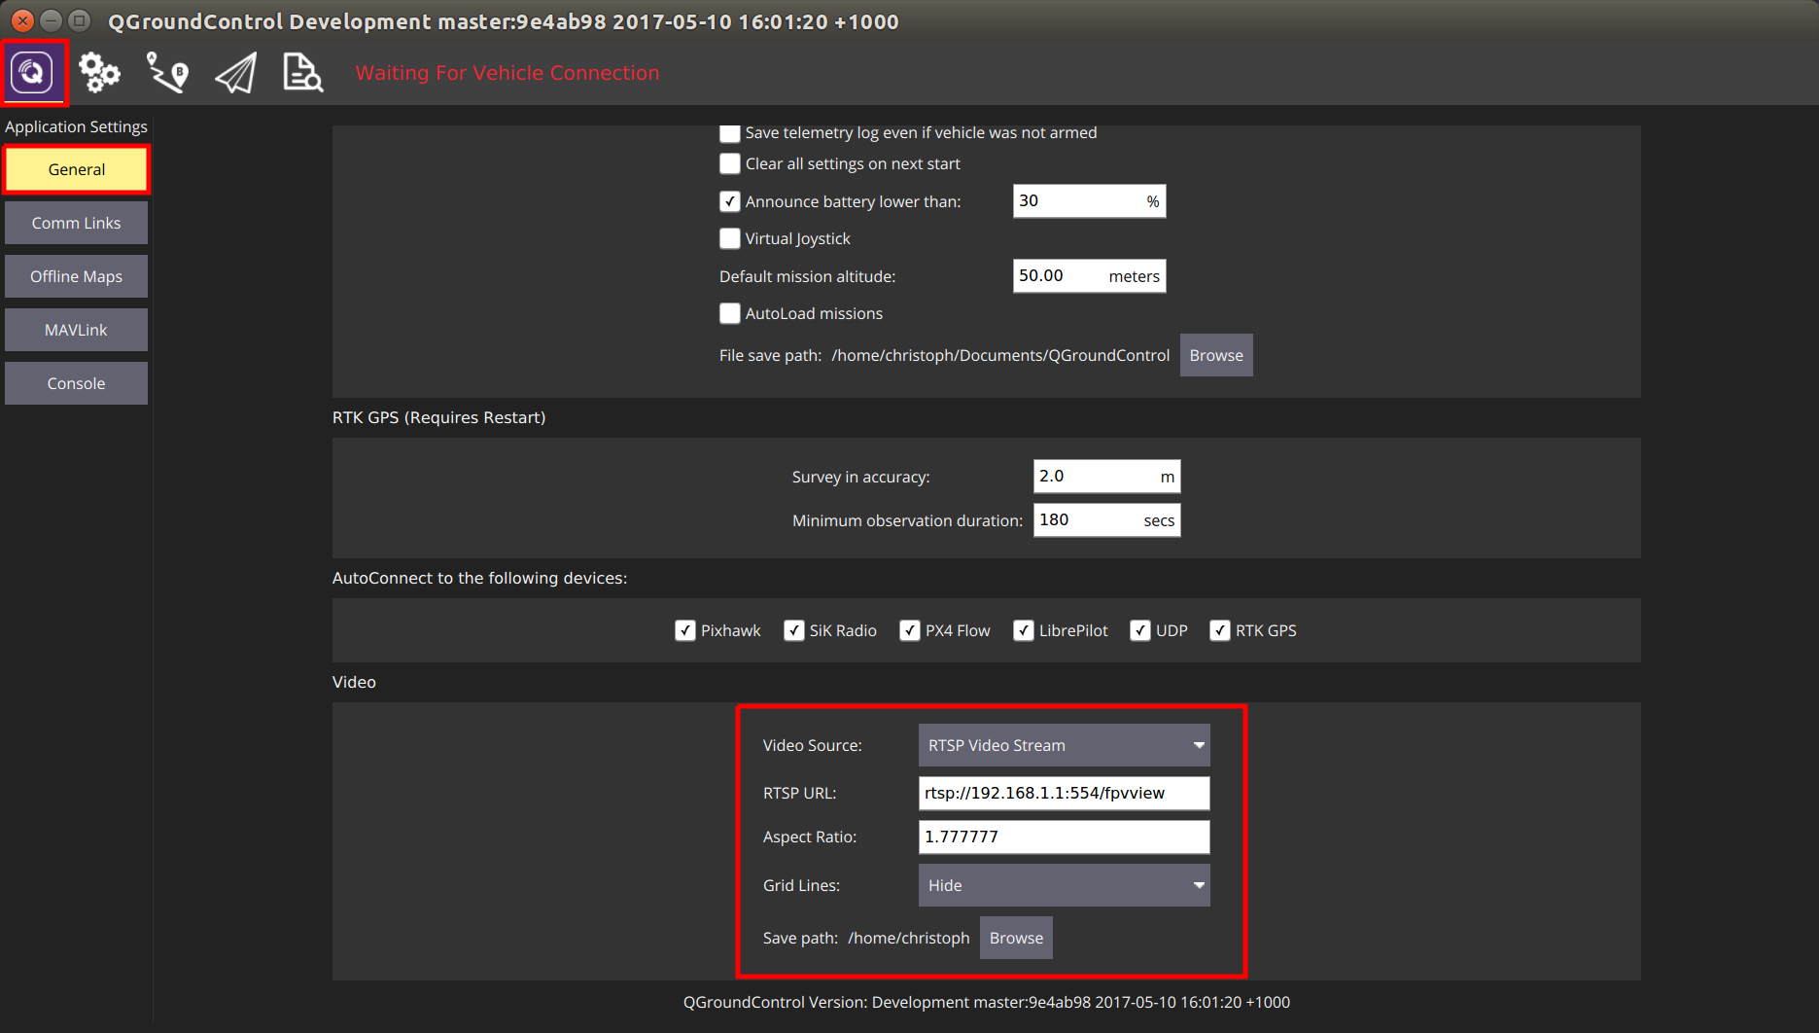Toggle the AutoLoad missions checkbox

730,313
